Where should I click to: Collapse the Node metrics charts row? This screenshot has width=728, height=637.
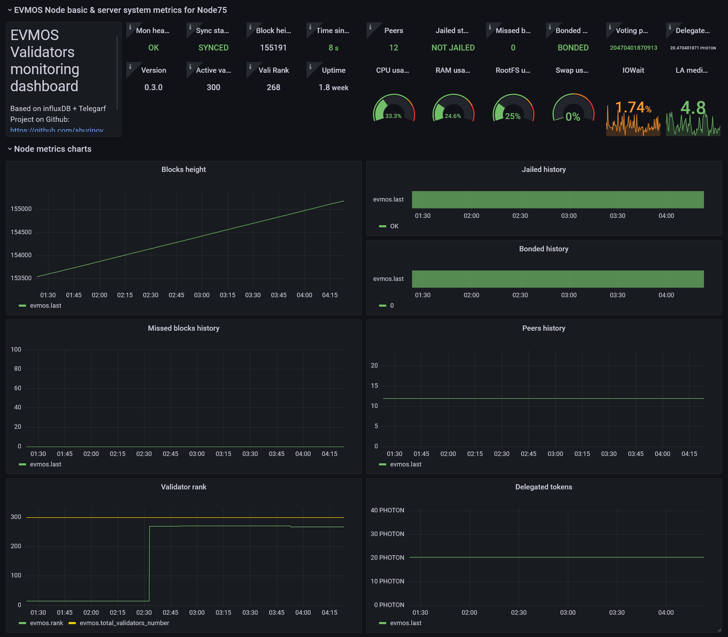coord(53,149)
